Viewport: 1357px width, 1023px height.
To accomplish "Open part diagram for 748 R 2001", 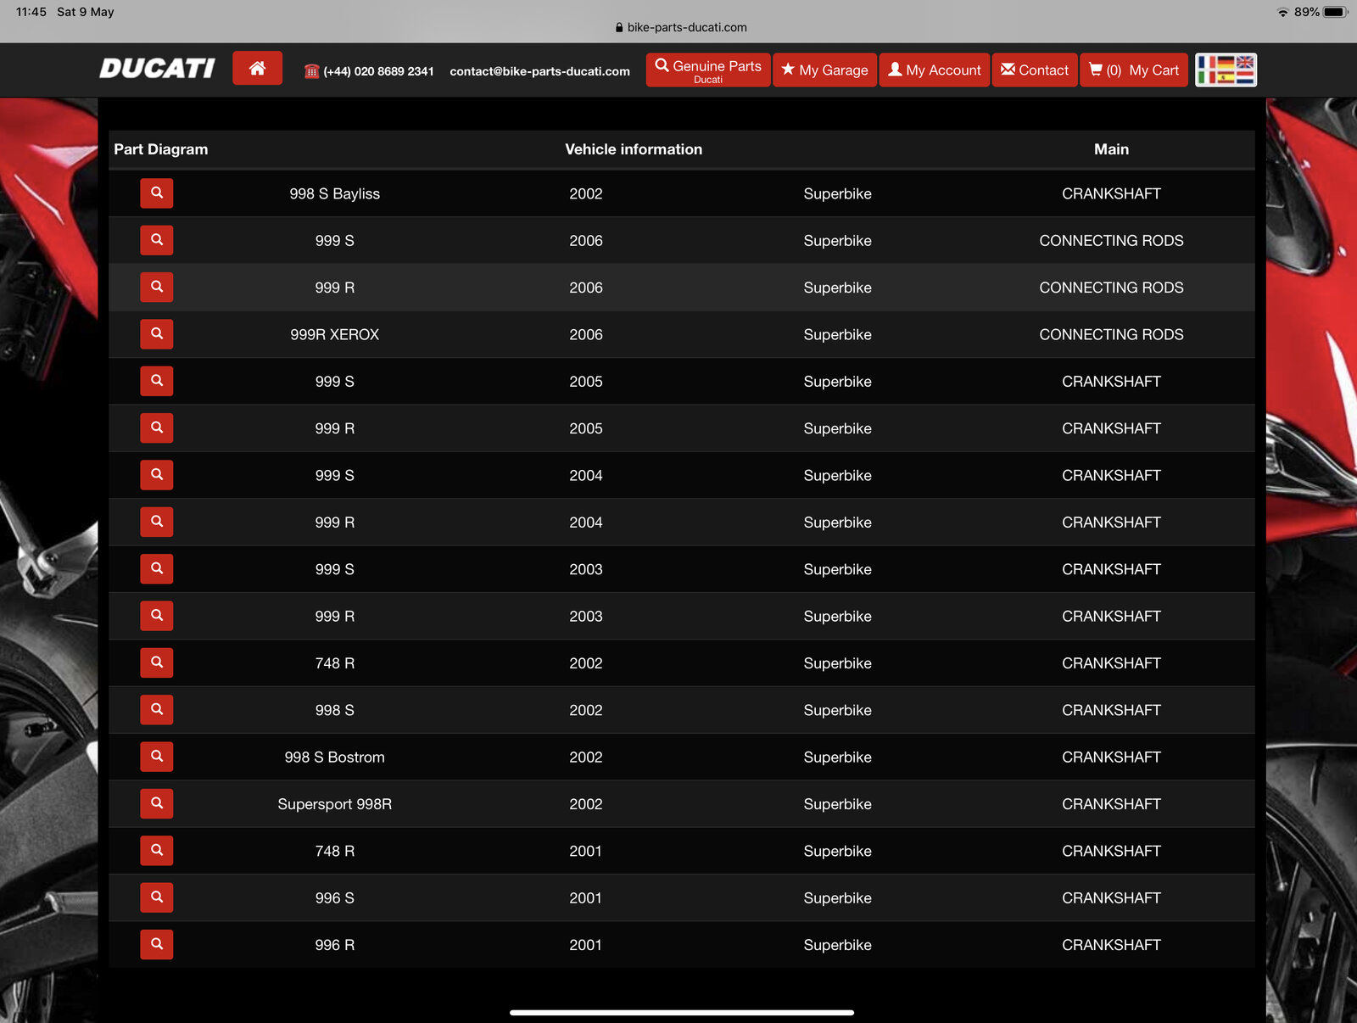I will pyautogui.click(x=157, y=850).
